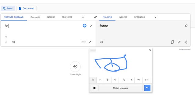The height and width of the screenshot is (110, 195).
Task: Select ITALIANO as source language
Action: [x=35, y=17]
